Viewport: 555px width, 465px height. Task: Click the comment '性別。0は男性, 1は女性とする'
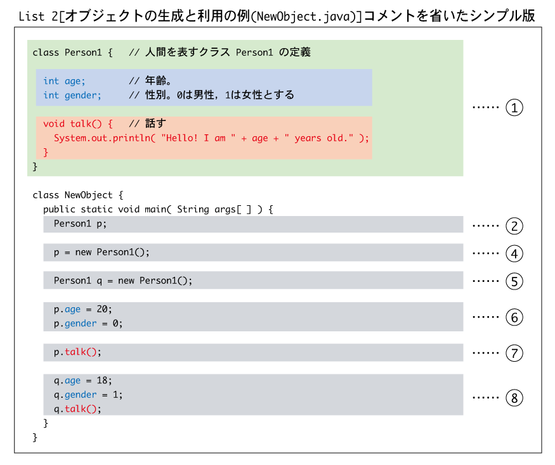[219, 95]
